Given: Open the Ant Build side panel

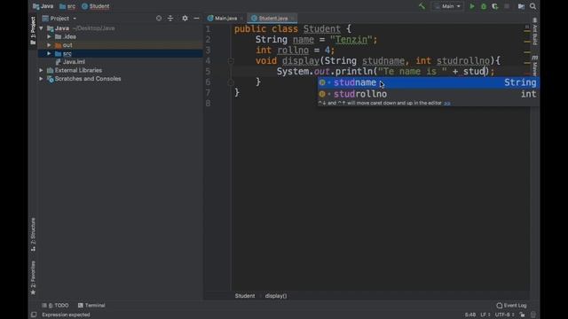Looking at the screenshot, I should [x=535, y=32].
